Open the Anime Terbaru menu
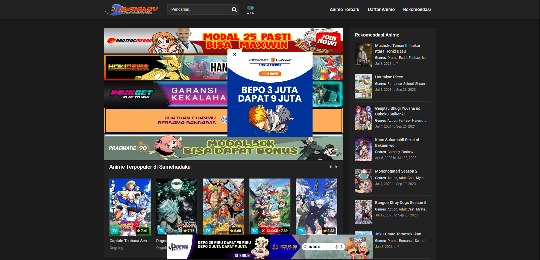 [x=344, y=10]
